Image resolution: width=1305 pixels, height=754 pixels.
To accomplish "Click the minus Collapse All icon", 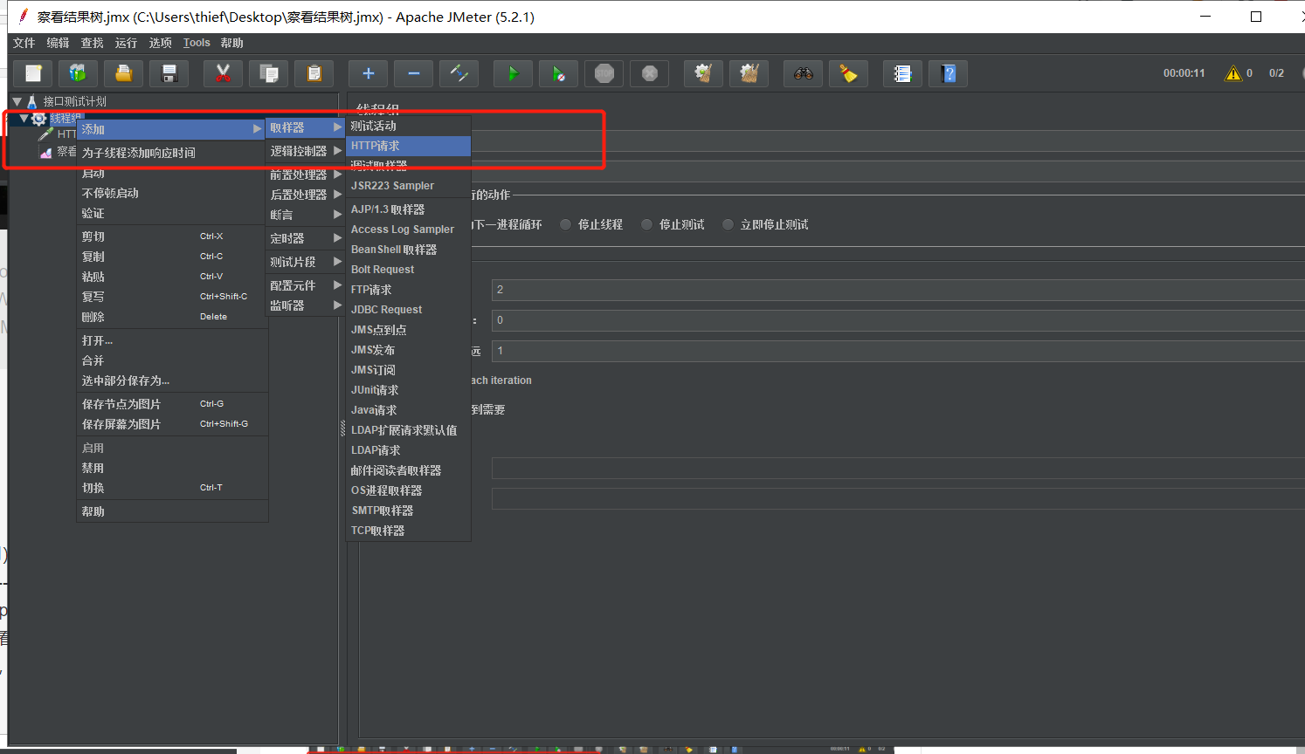I will tap(414, 73).
